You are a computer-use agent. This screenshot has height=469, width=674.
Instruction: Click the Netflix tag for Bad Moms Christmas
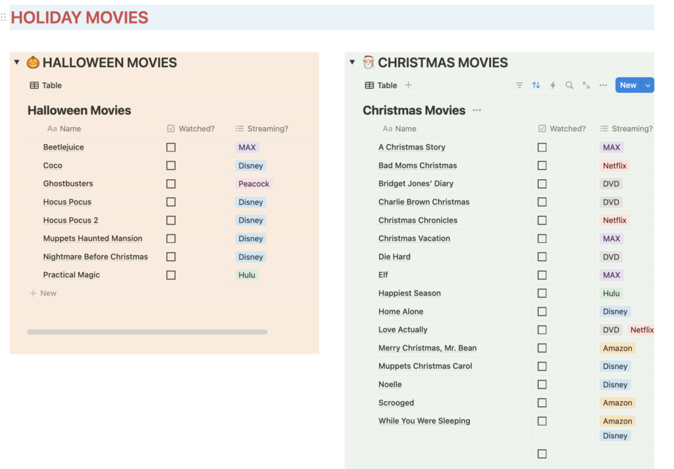coord(615,166)
